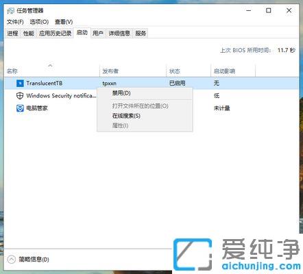
Task: Switch to the 性能 tab
Action: coord(29,34)
